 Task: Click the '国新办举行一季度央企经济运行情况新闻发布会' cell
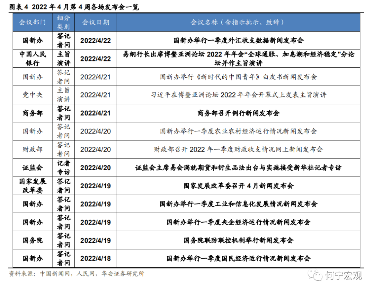tap(238, 222)
